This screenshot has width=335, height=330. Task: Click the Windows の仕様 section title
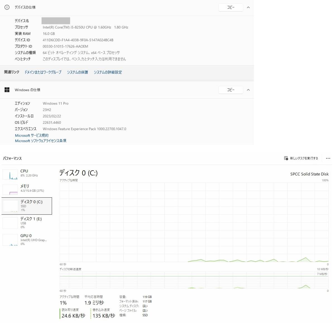point(27,90)
